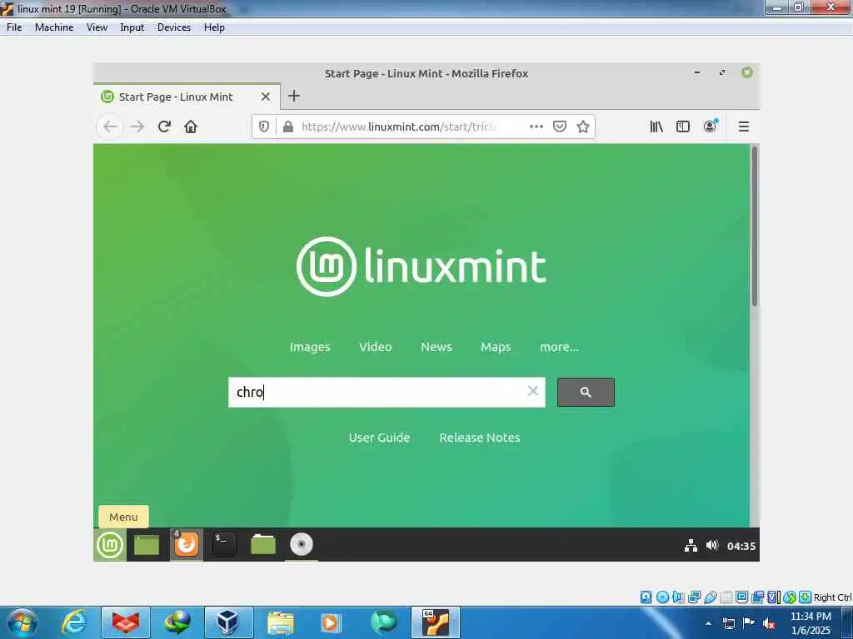The height and width of the screenshot is (639, 853).
Task: Open VirtualBox File menu
Action: 14,27
